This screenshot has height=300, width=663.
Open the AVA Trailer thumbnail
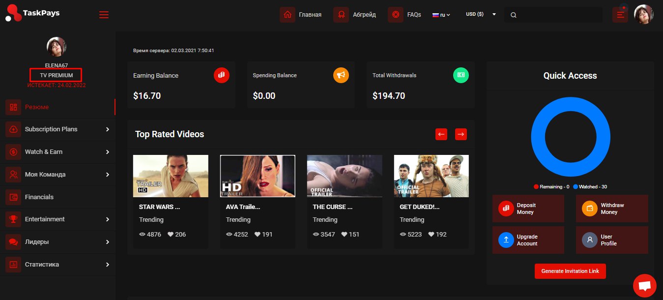pos(258,176)
